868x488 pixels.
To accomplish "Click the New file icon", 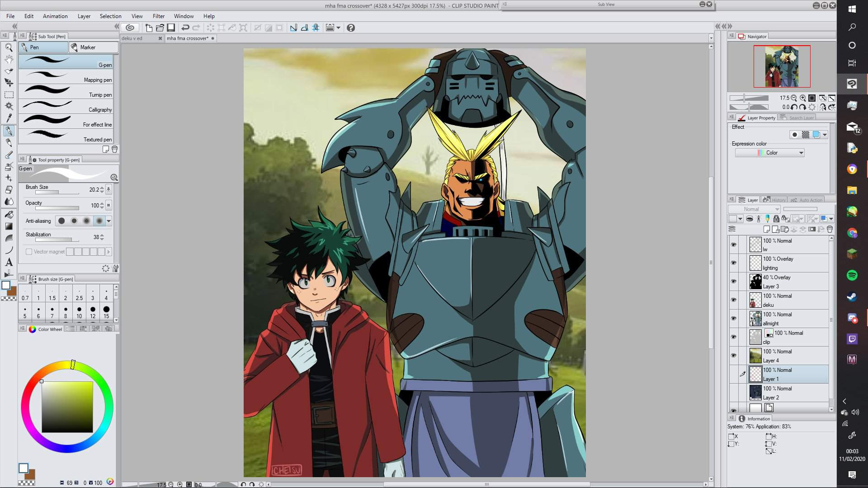I will click(149, 28).
